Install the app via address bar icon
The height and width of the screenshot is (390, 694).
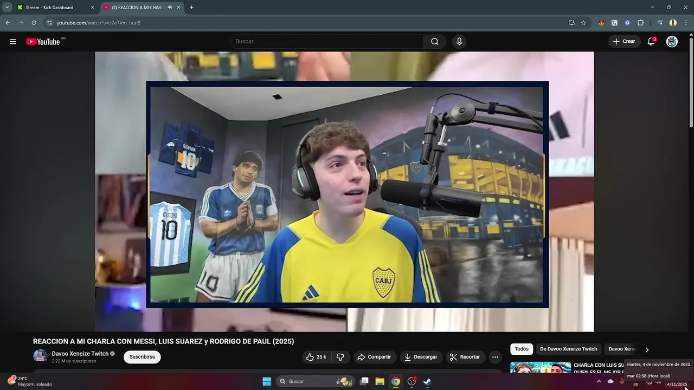(x=571, y=23)
